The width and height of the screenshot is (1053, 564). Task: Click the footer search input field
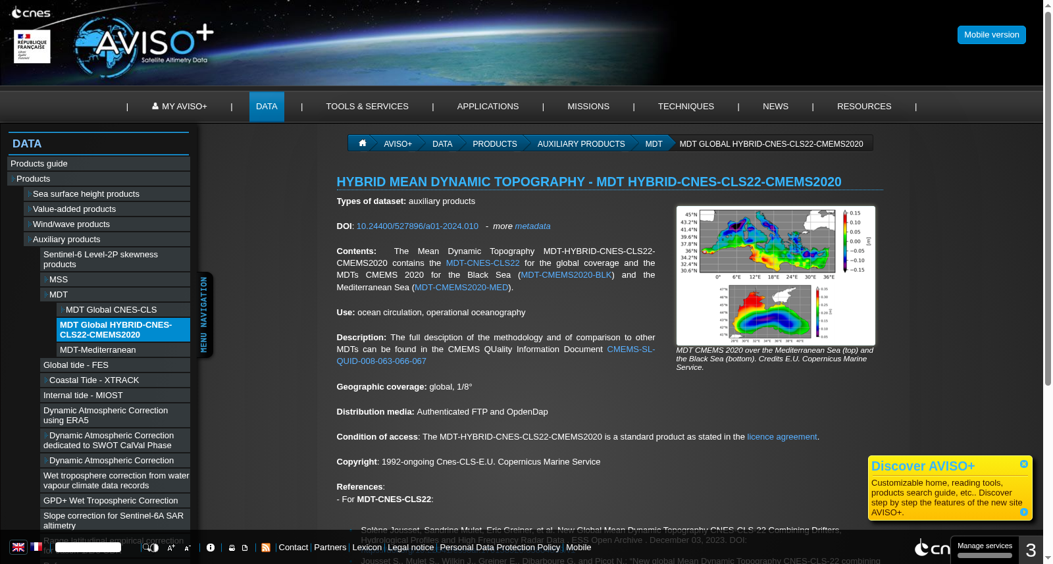(88, 547)
